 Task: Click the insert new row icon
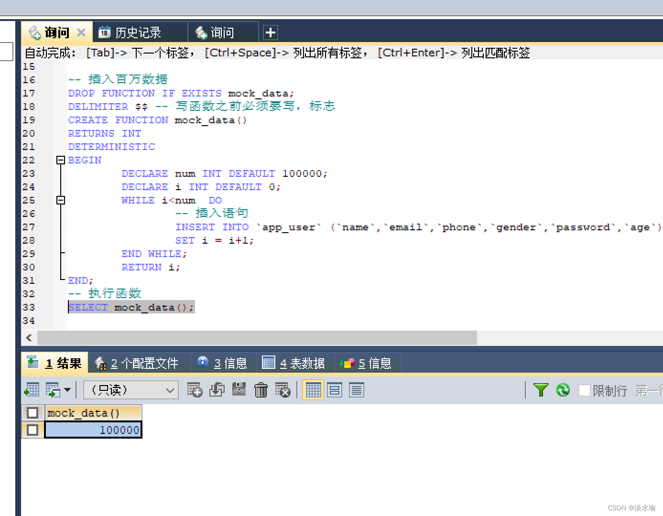195,390
